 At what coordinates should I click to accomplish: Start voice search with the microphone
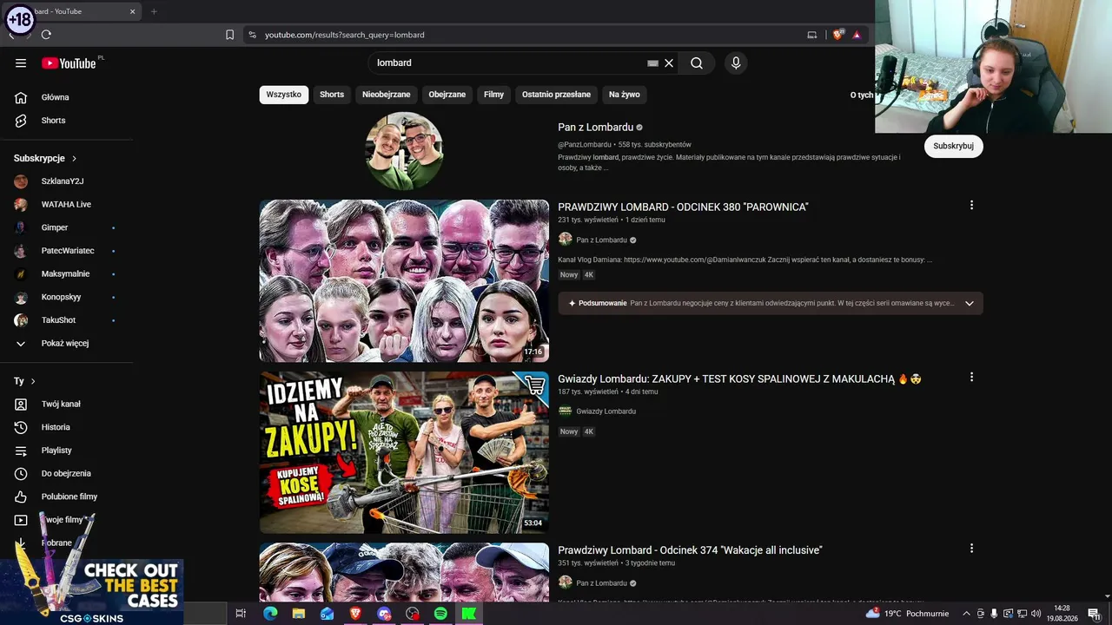click(736, 62)
